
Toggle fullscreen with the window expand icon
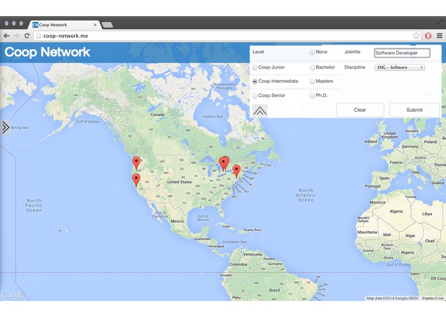click(x=440, y=22)
